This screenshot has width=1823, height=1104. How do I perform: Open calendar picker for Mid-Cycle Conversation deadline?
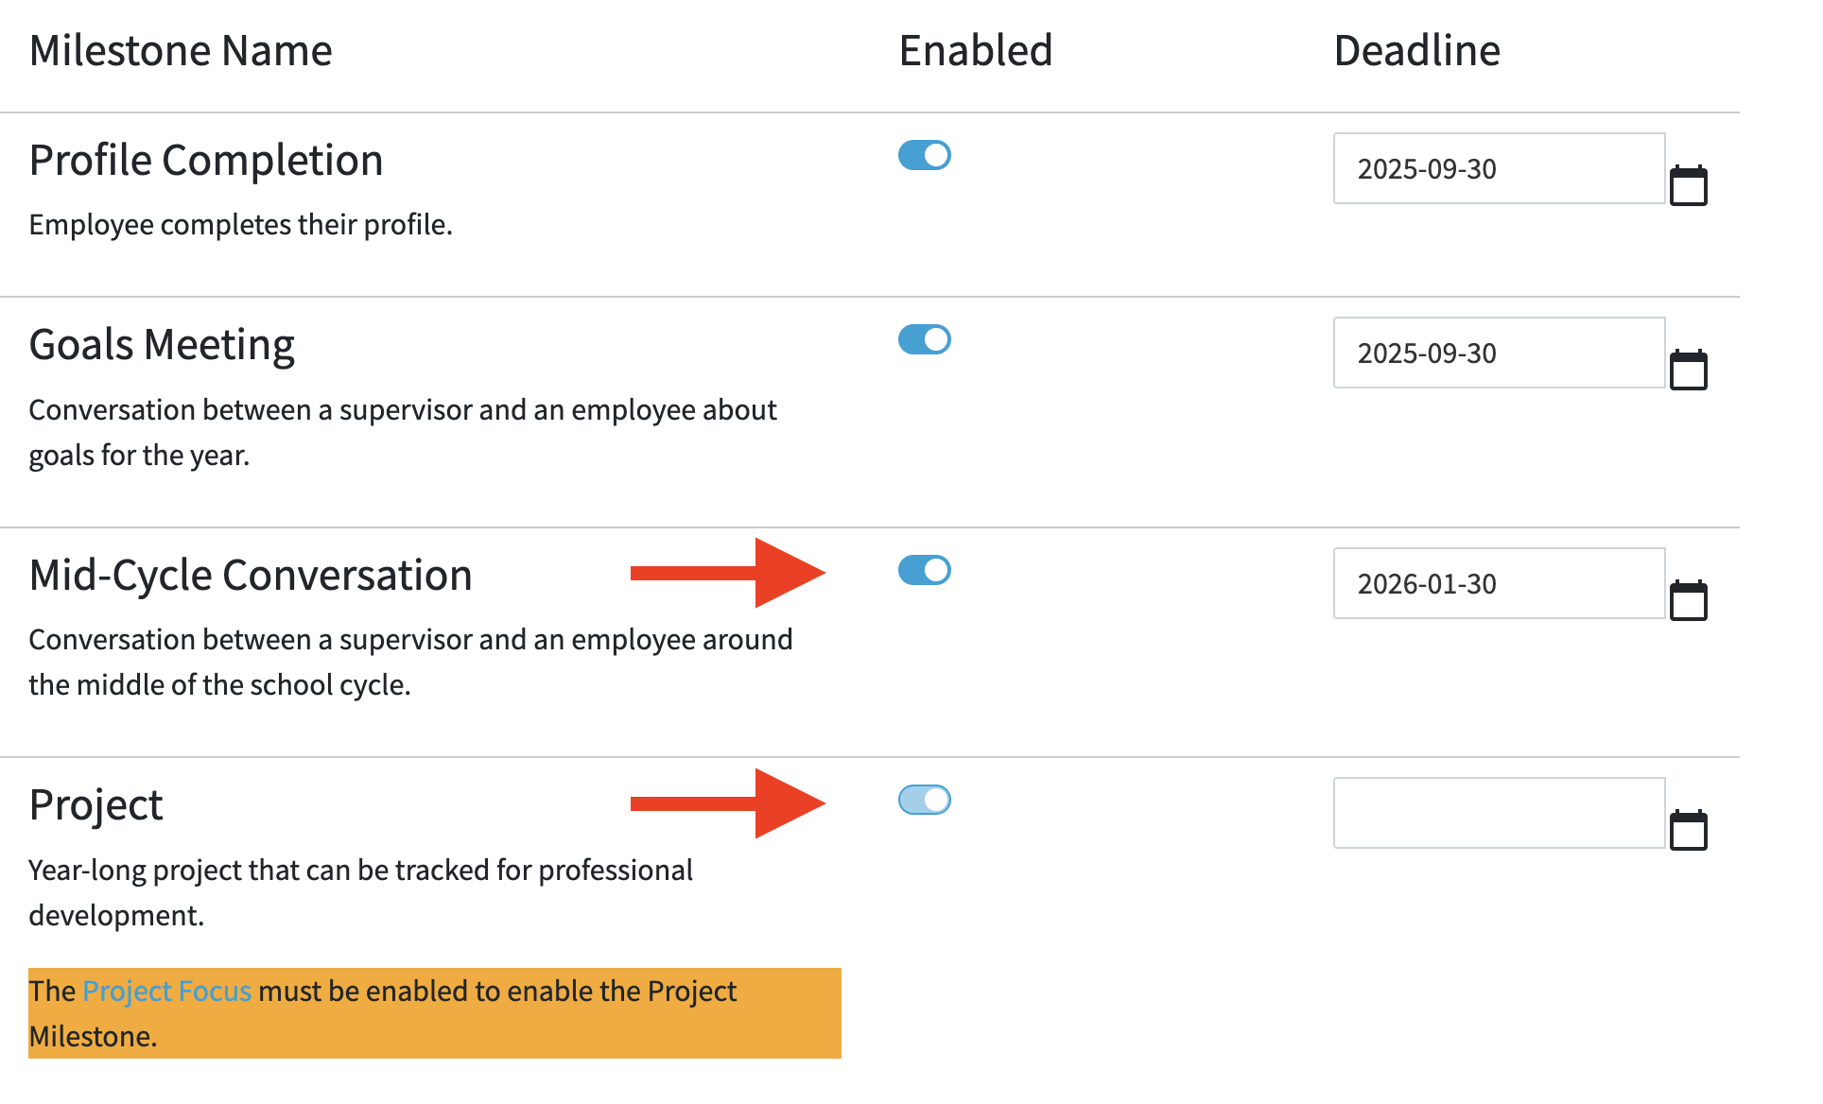click(x=1688, y=600)
